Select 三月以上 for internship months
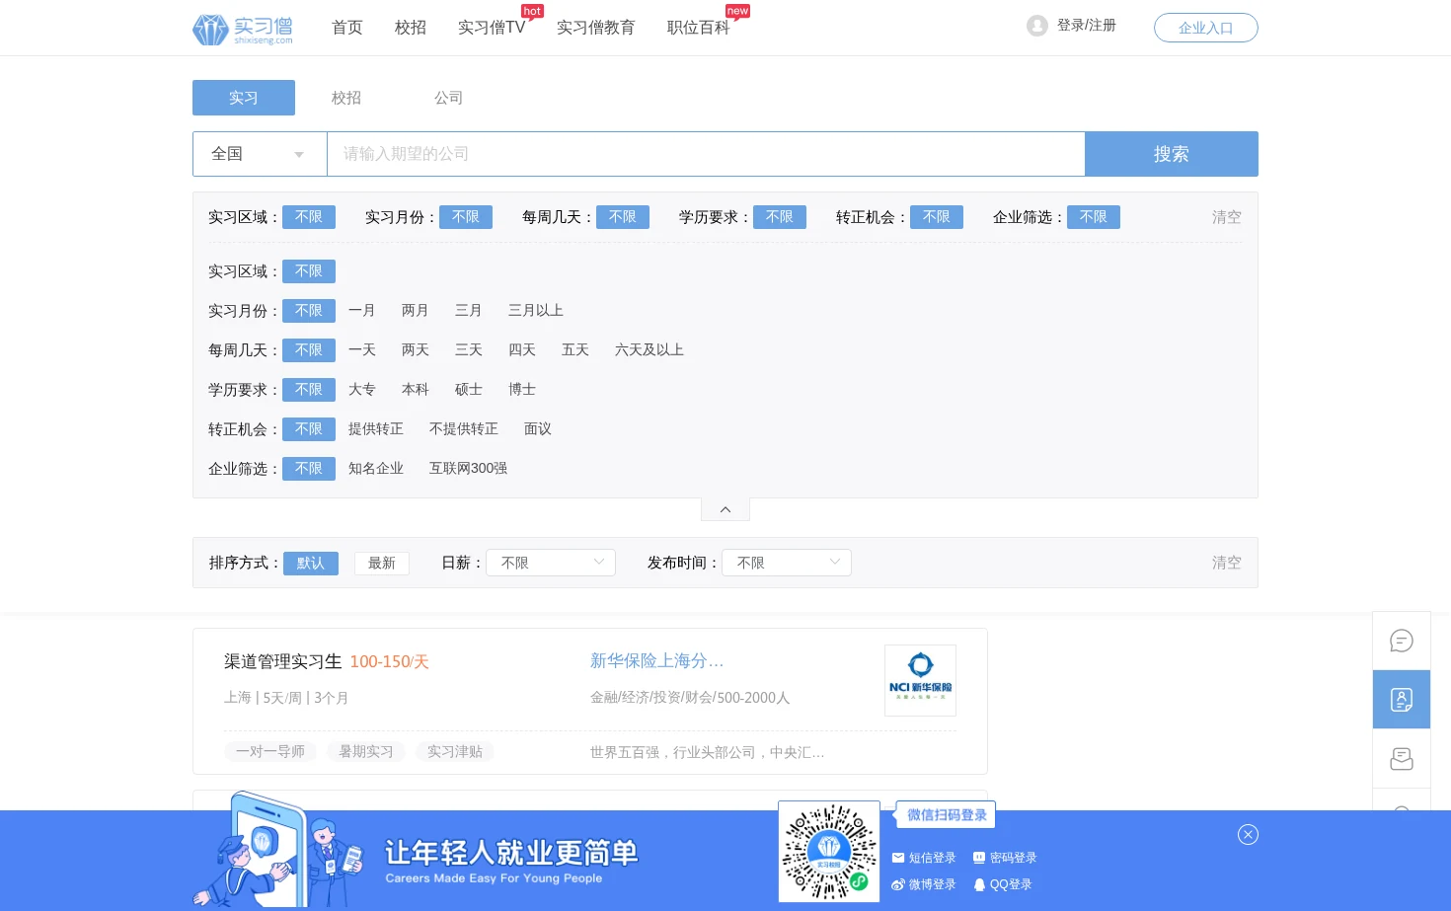The image size is (1451, 911). (536, 311)
